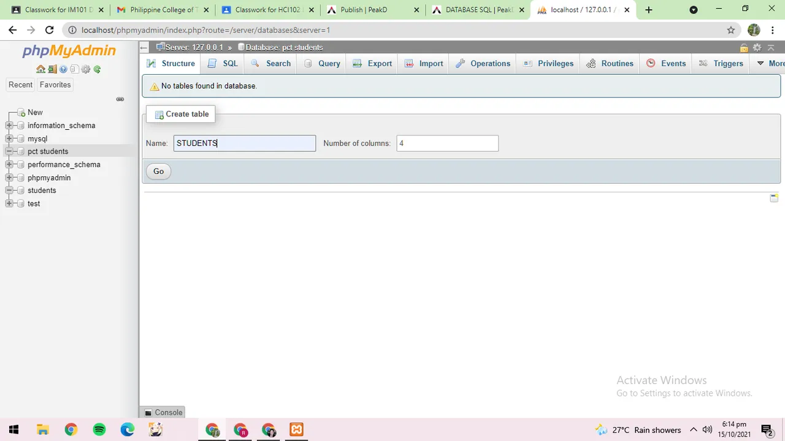Click the link-with-main-panel chain icon
Viewport: 785px width, 441px height.
(120, 99)
